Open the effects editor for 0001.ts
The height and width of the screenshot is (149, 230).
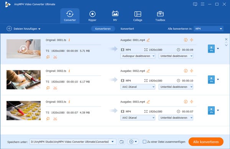coord(48,57)
